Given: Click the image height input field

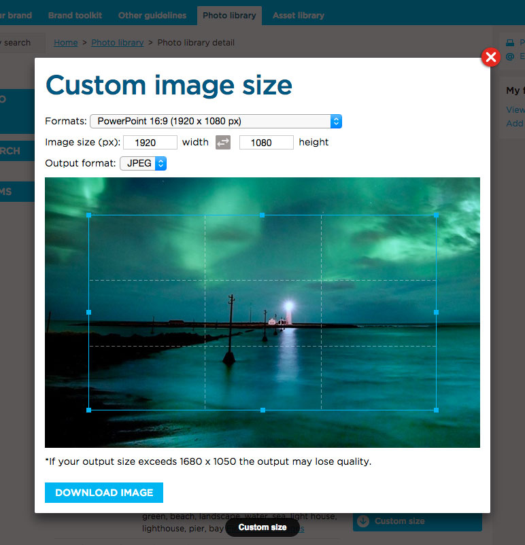Looking at the screenshot, I should [266, 142].
